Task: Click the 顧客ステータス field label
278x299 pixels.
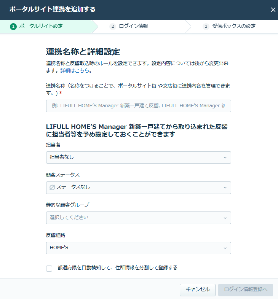Action: click(62, 175)
